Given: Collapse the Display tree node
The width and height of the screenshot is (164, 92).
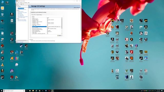Looking at the screenshot, I should click(17, 10).
